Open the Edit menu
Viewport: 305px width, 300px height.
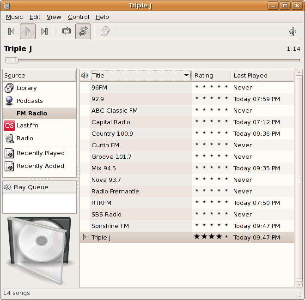(35, 17)
